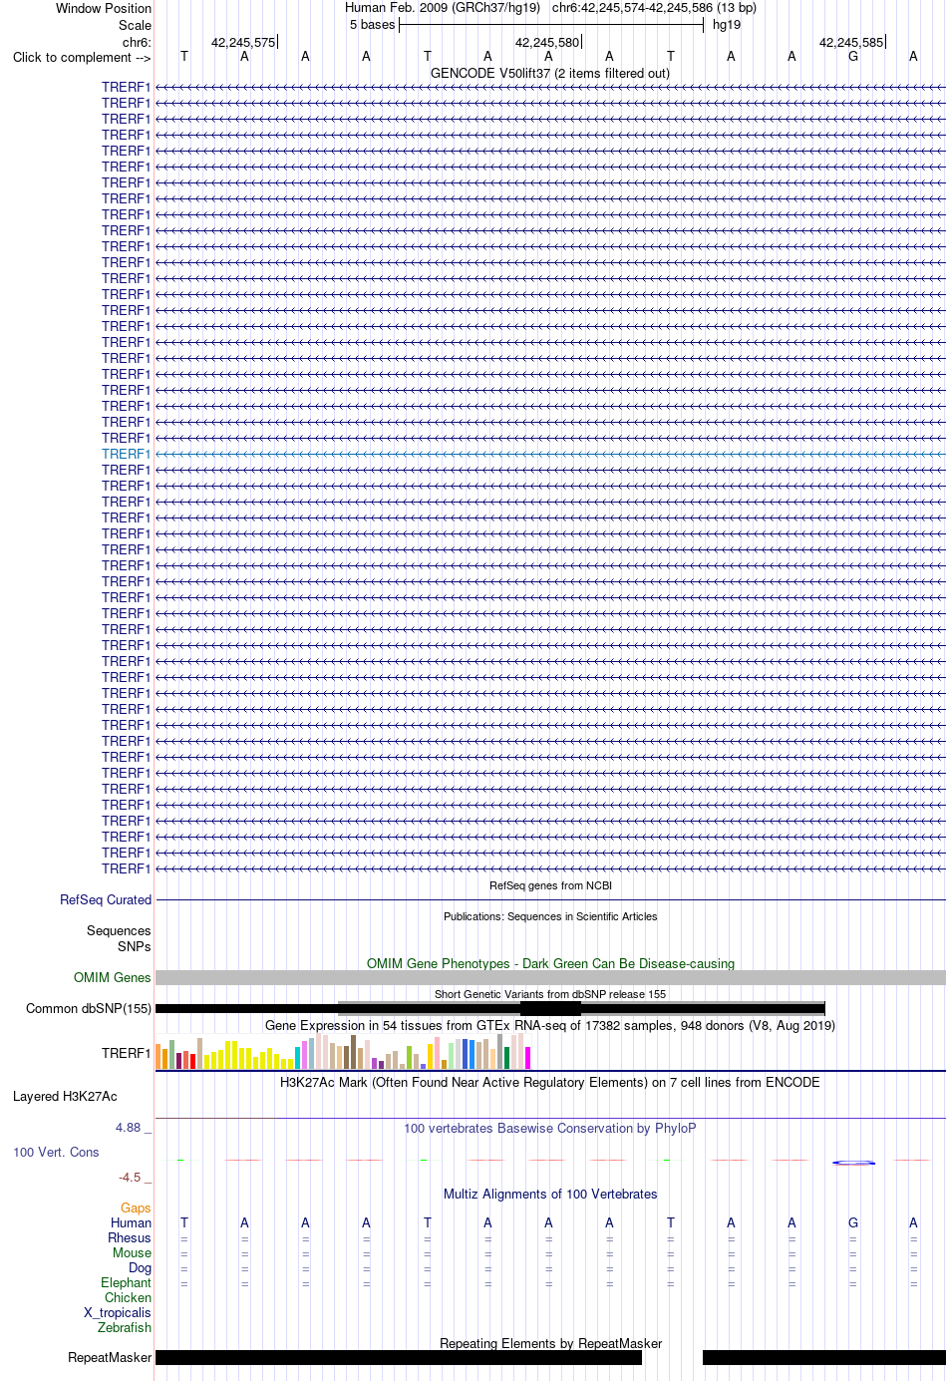Click the Gaps row label
Image resolution: width=947 pixels, height=1381 pixels.
tap(136, 1208)
